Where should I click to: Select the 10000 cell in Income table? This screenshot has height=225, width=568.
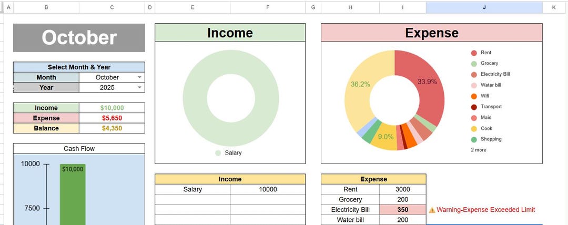(268, 189)
